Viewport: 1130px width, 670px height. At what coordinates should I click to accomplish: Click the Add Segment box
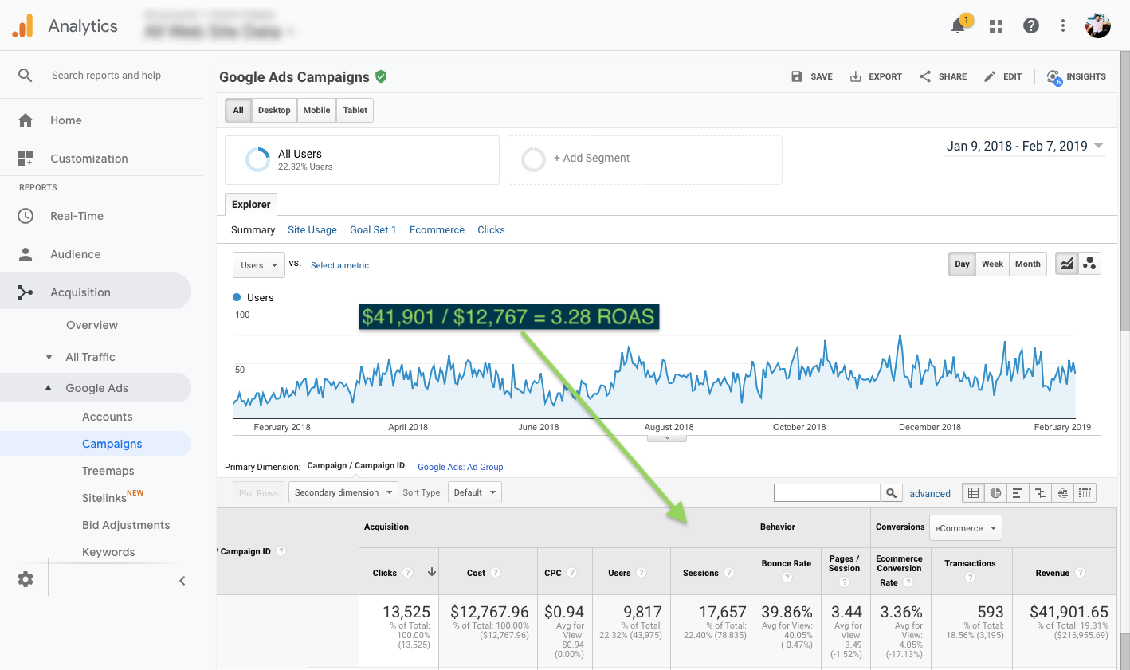tap(645, 159)
